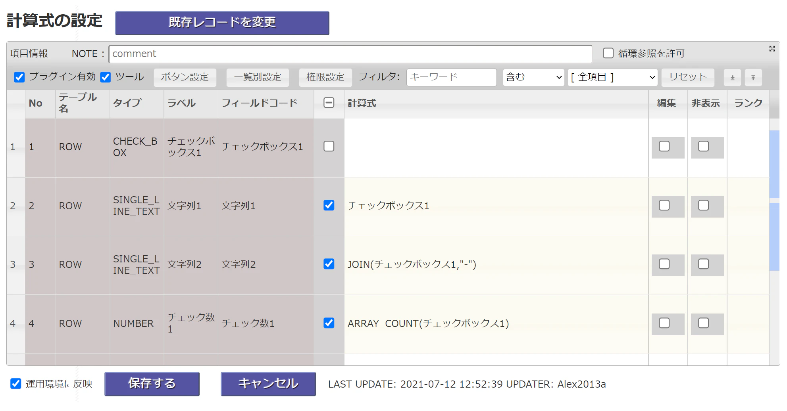Viewport: 787px width, 411px height.
Task: Check the 非表示 box for 文字列2 row
Action: coord(704,264)
